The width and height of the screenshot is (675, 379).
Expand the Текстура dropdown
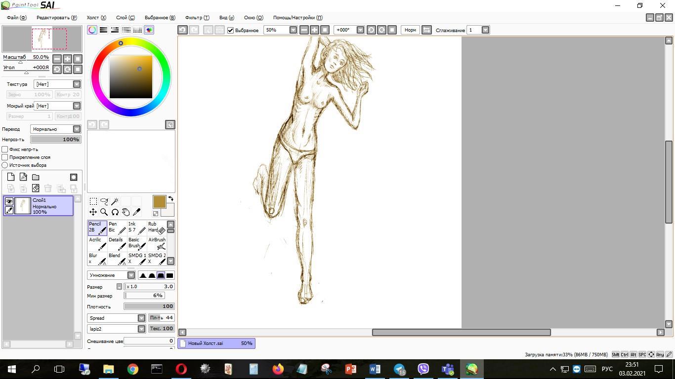(x=77, y=84)
